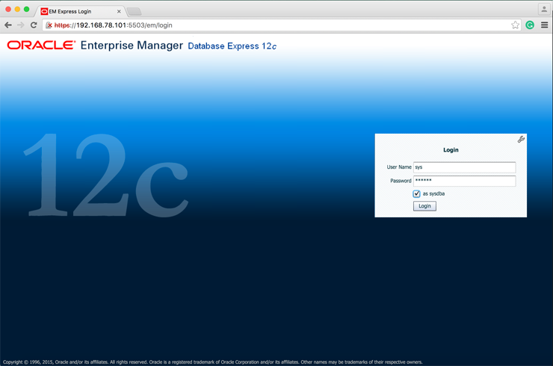Viewport: 553px width, 366px height.
Task: Select the EM Express Login tab
Action: tap(81, 11)
